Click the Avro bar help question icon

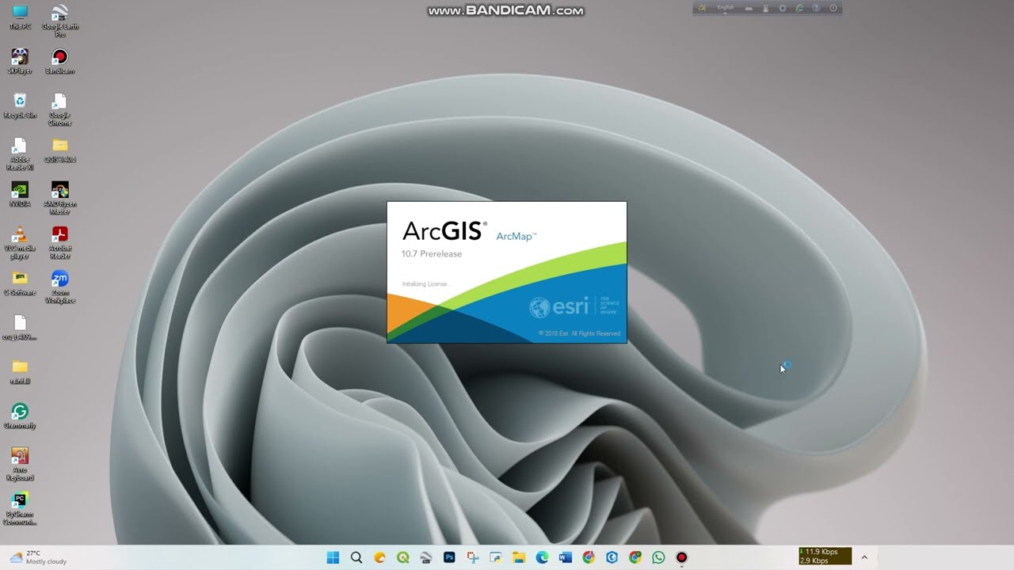coord(816,8)
